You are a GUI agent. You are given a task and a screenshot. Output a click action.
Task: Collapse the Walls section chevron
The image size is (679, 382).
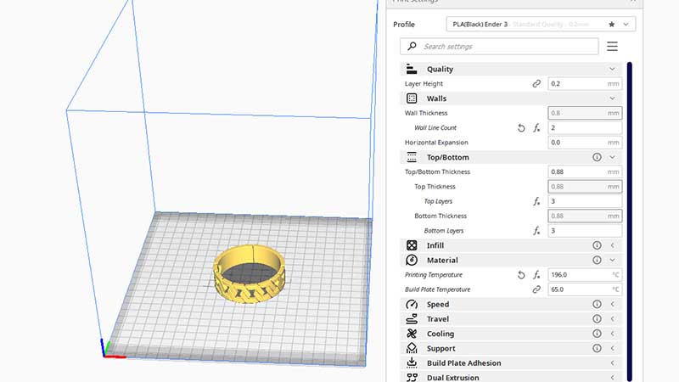coord(612,98)
